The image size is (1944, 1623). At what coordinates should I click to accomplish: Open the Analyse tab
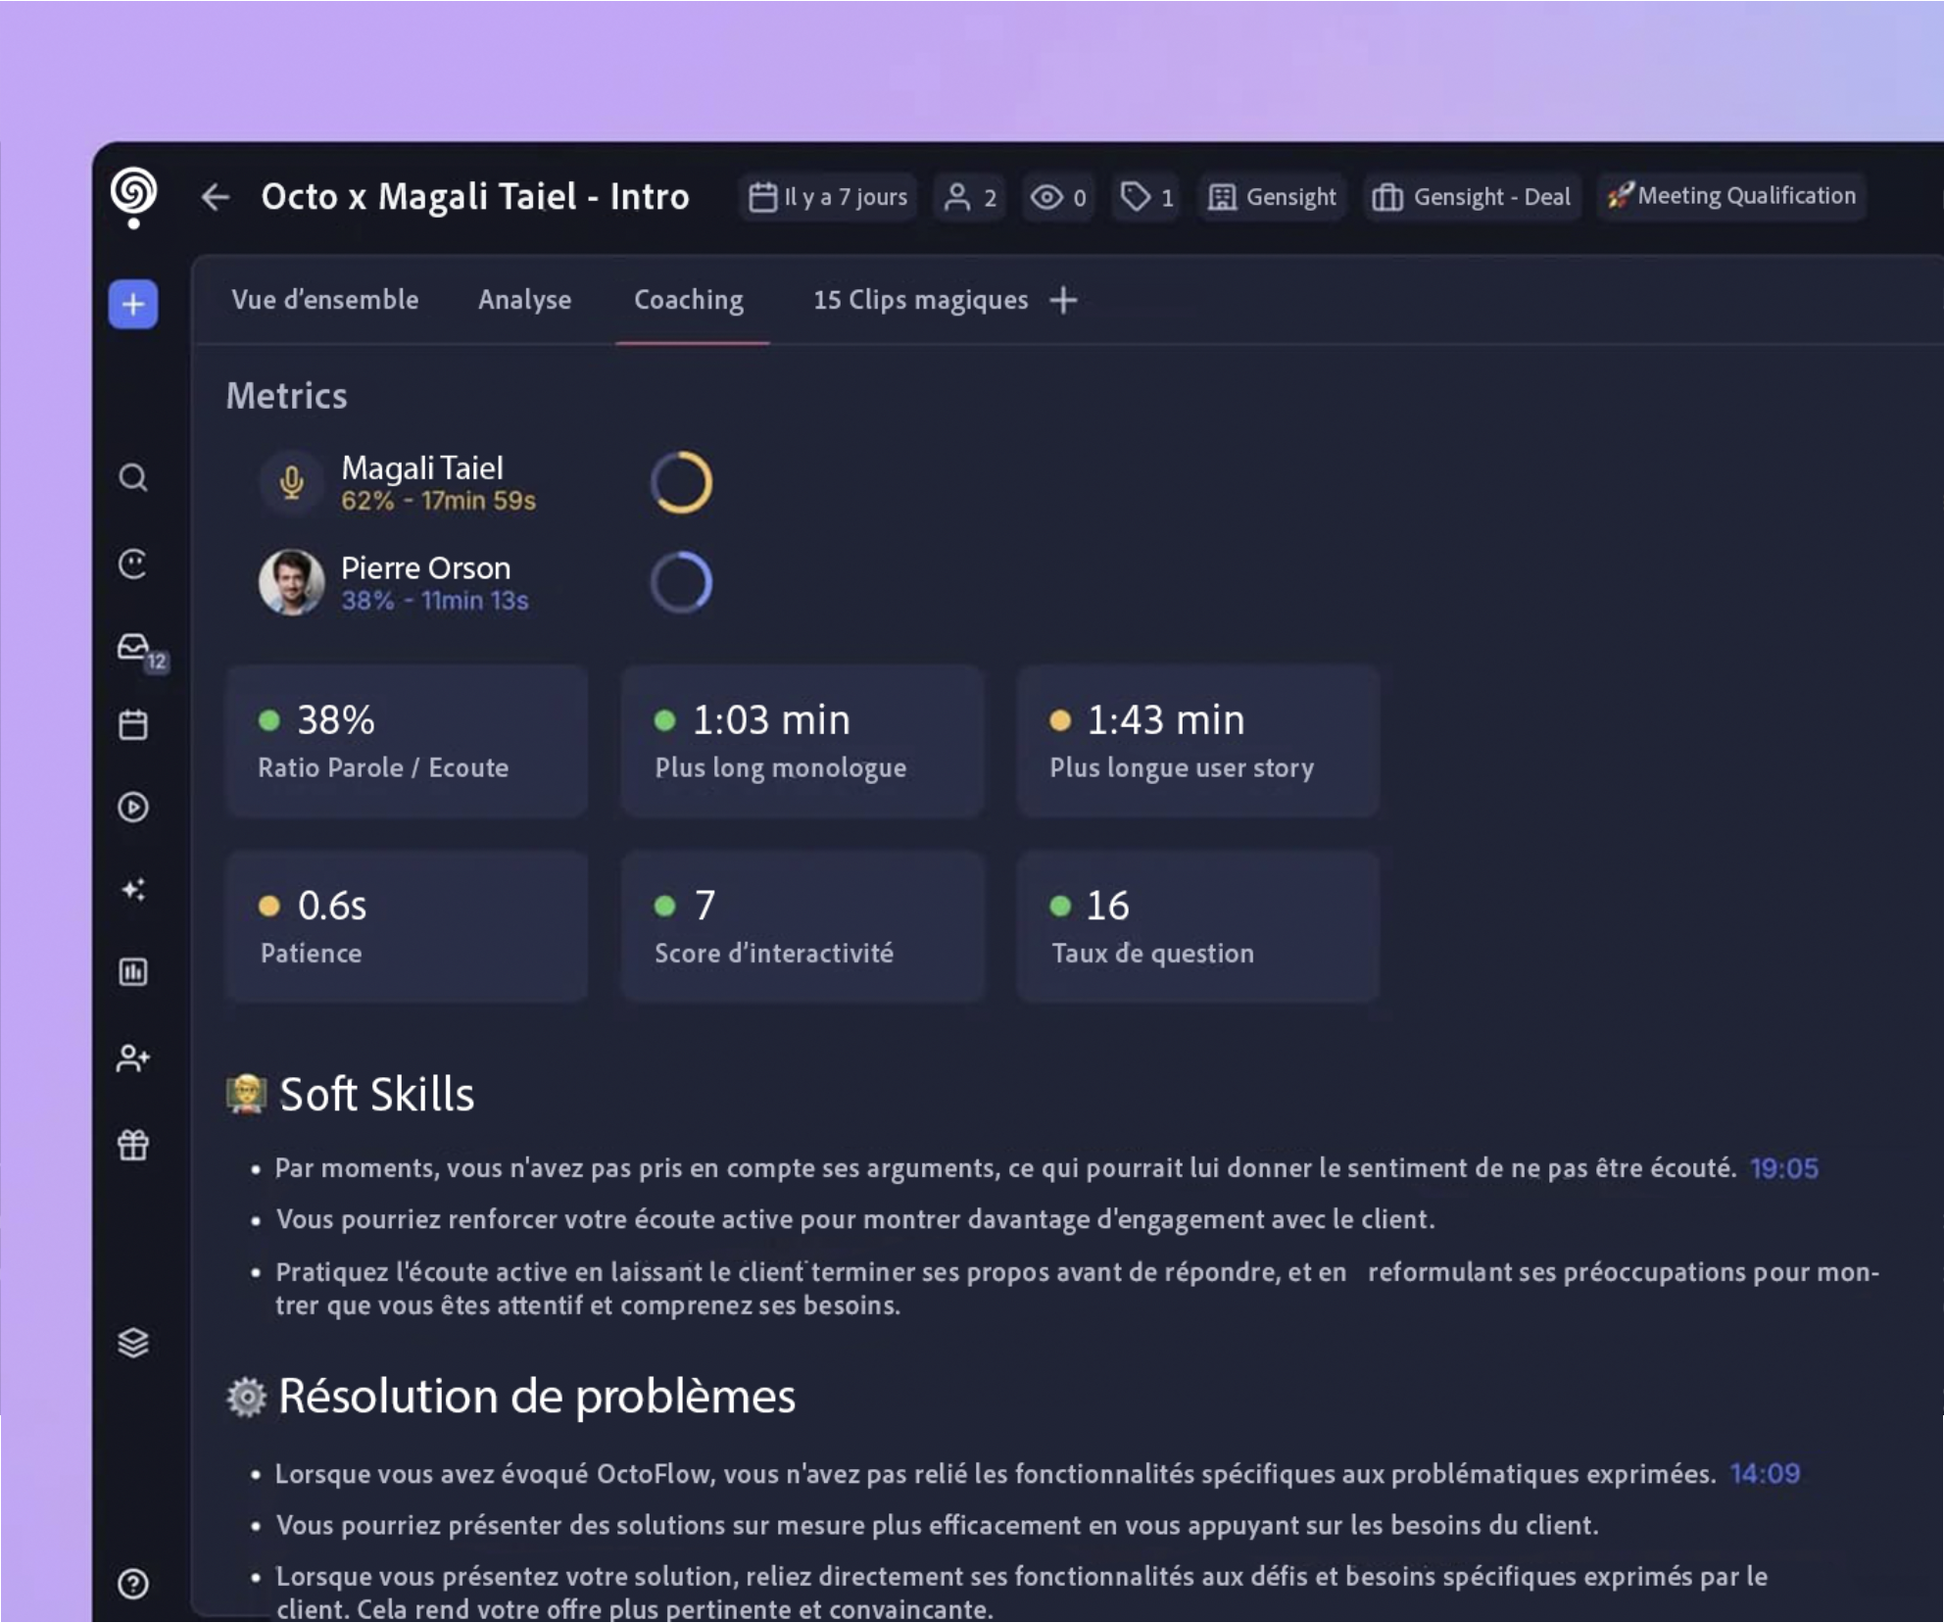coord(524,300)
